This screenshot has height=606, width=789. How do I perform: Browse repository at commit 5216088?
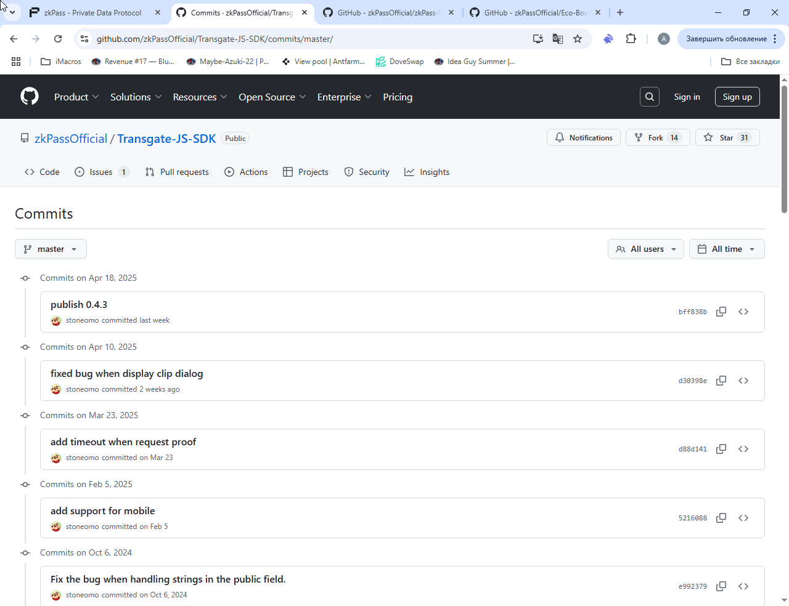[743, 518]
